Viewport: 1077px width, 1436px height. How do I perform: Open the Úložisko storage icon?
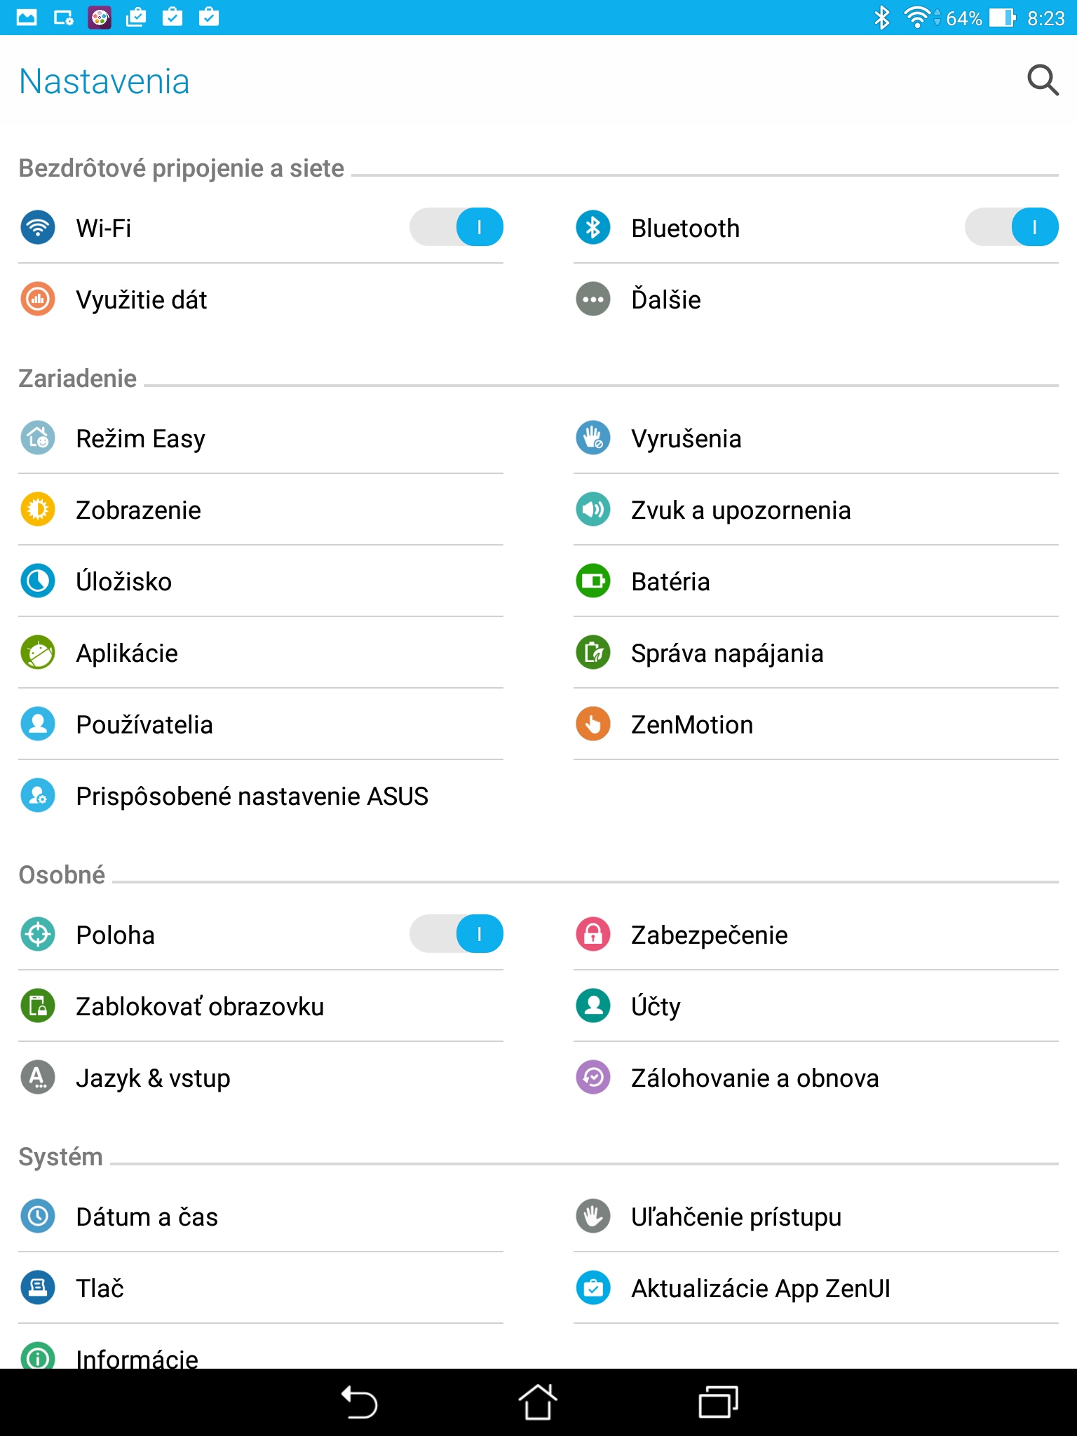[x=38, y=581]
